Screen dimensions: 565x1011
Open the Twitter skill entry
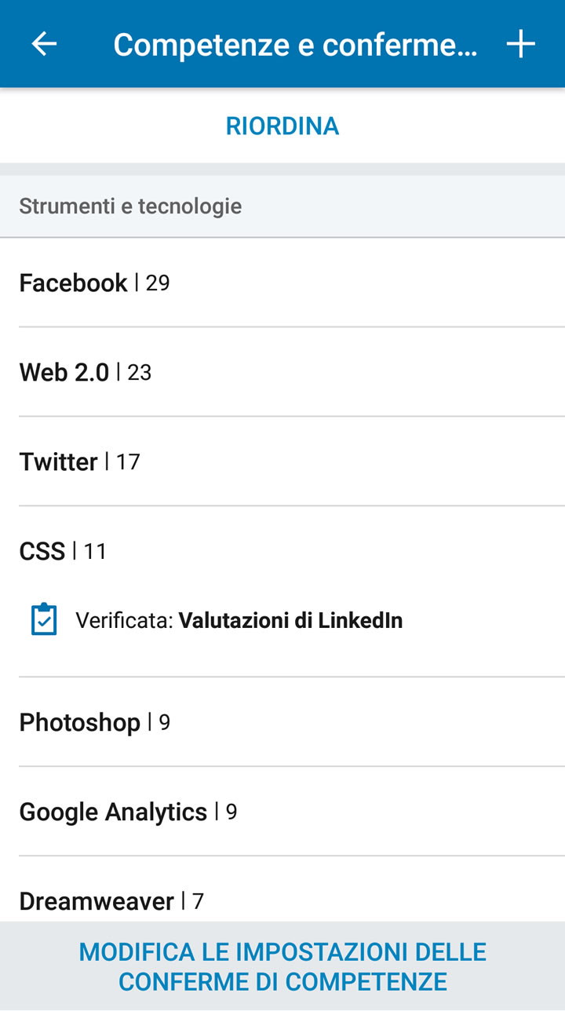(59, 462)
